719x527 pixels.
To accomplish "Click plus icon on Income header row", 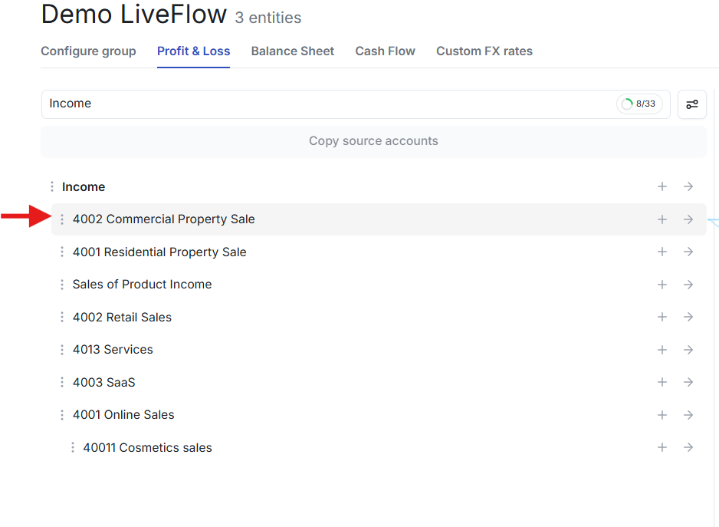I will 662,186.
